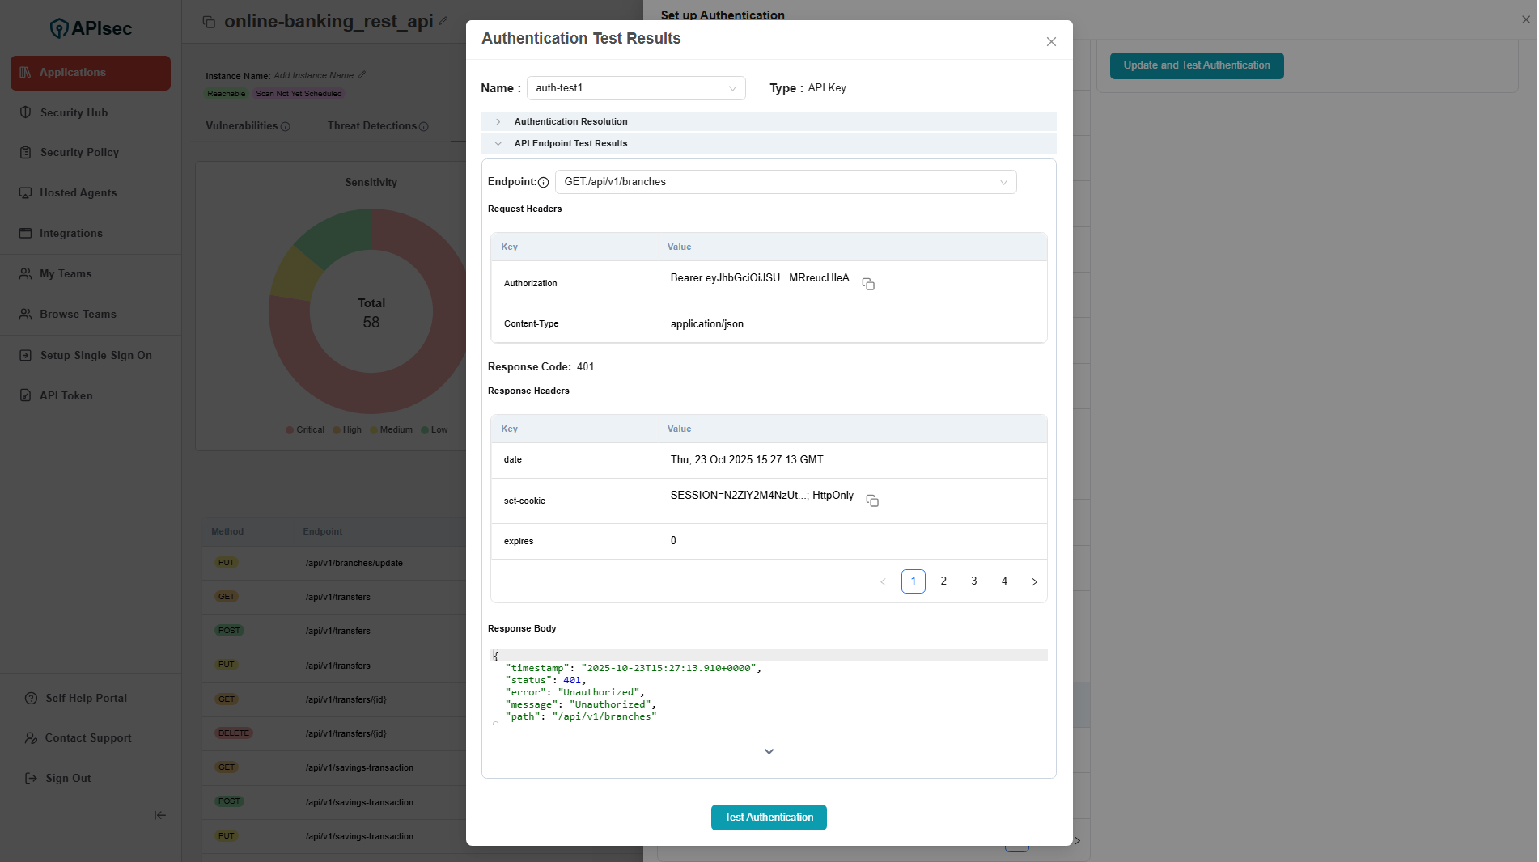Go to next page of response headers

click(1034, 581)
